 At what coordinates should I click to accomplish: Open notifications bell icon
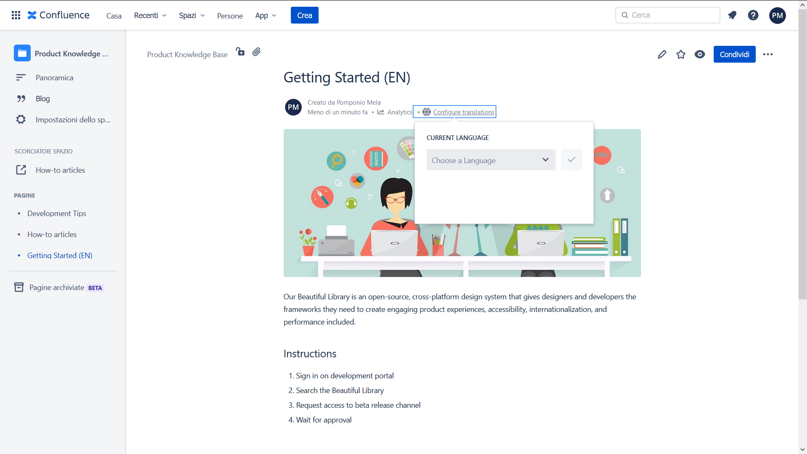point(732,15)
